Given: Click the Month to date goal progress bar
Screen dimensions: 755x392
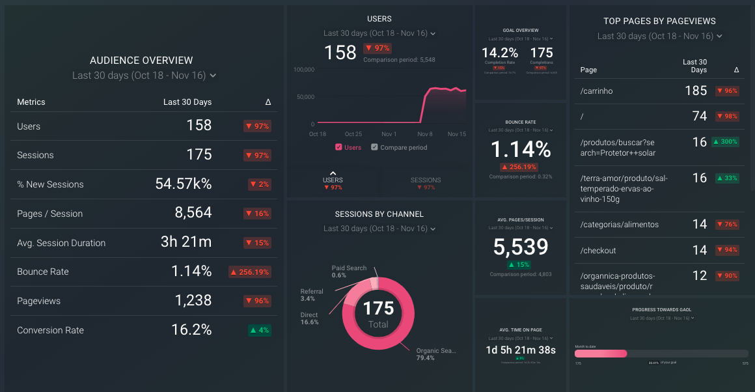Looking at the screenshot, I should (661, 354).
